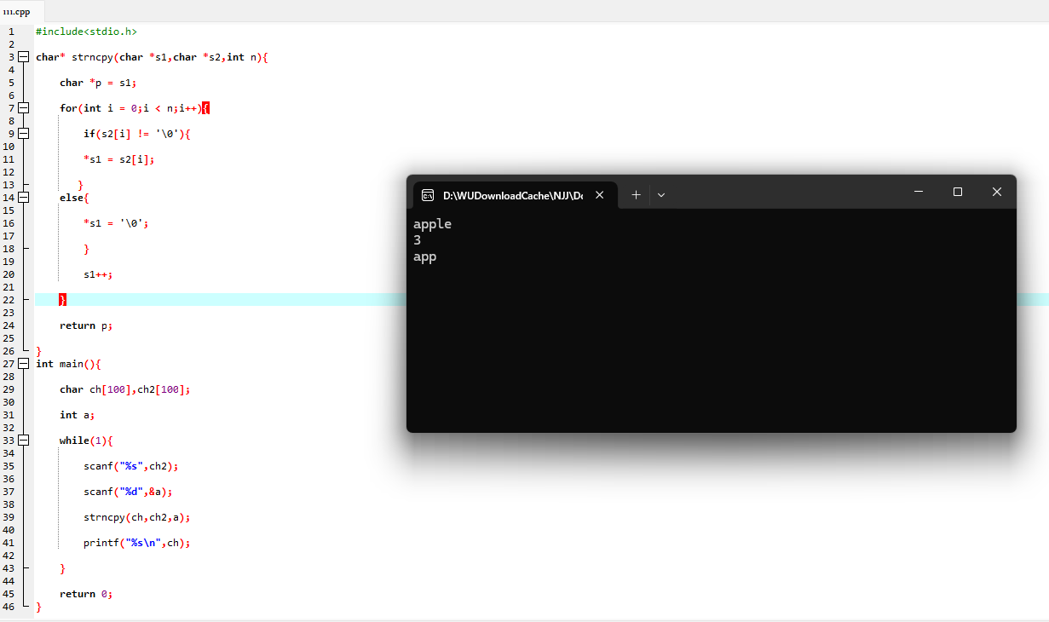Click 'apple' output in the terminal
1049x622 pixels.
[x=432, y=224]
